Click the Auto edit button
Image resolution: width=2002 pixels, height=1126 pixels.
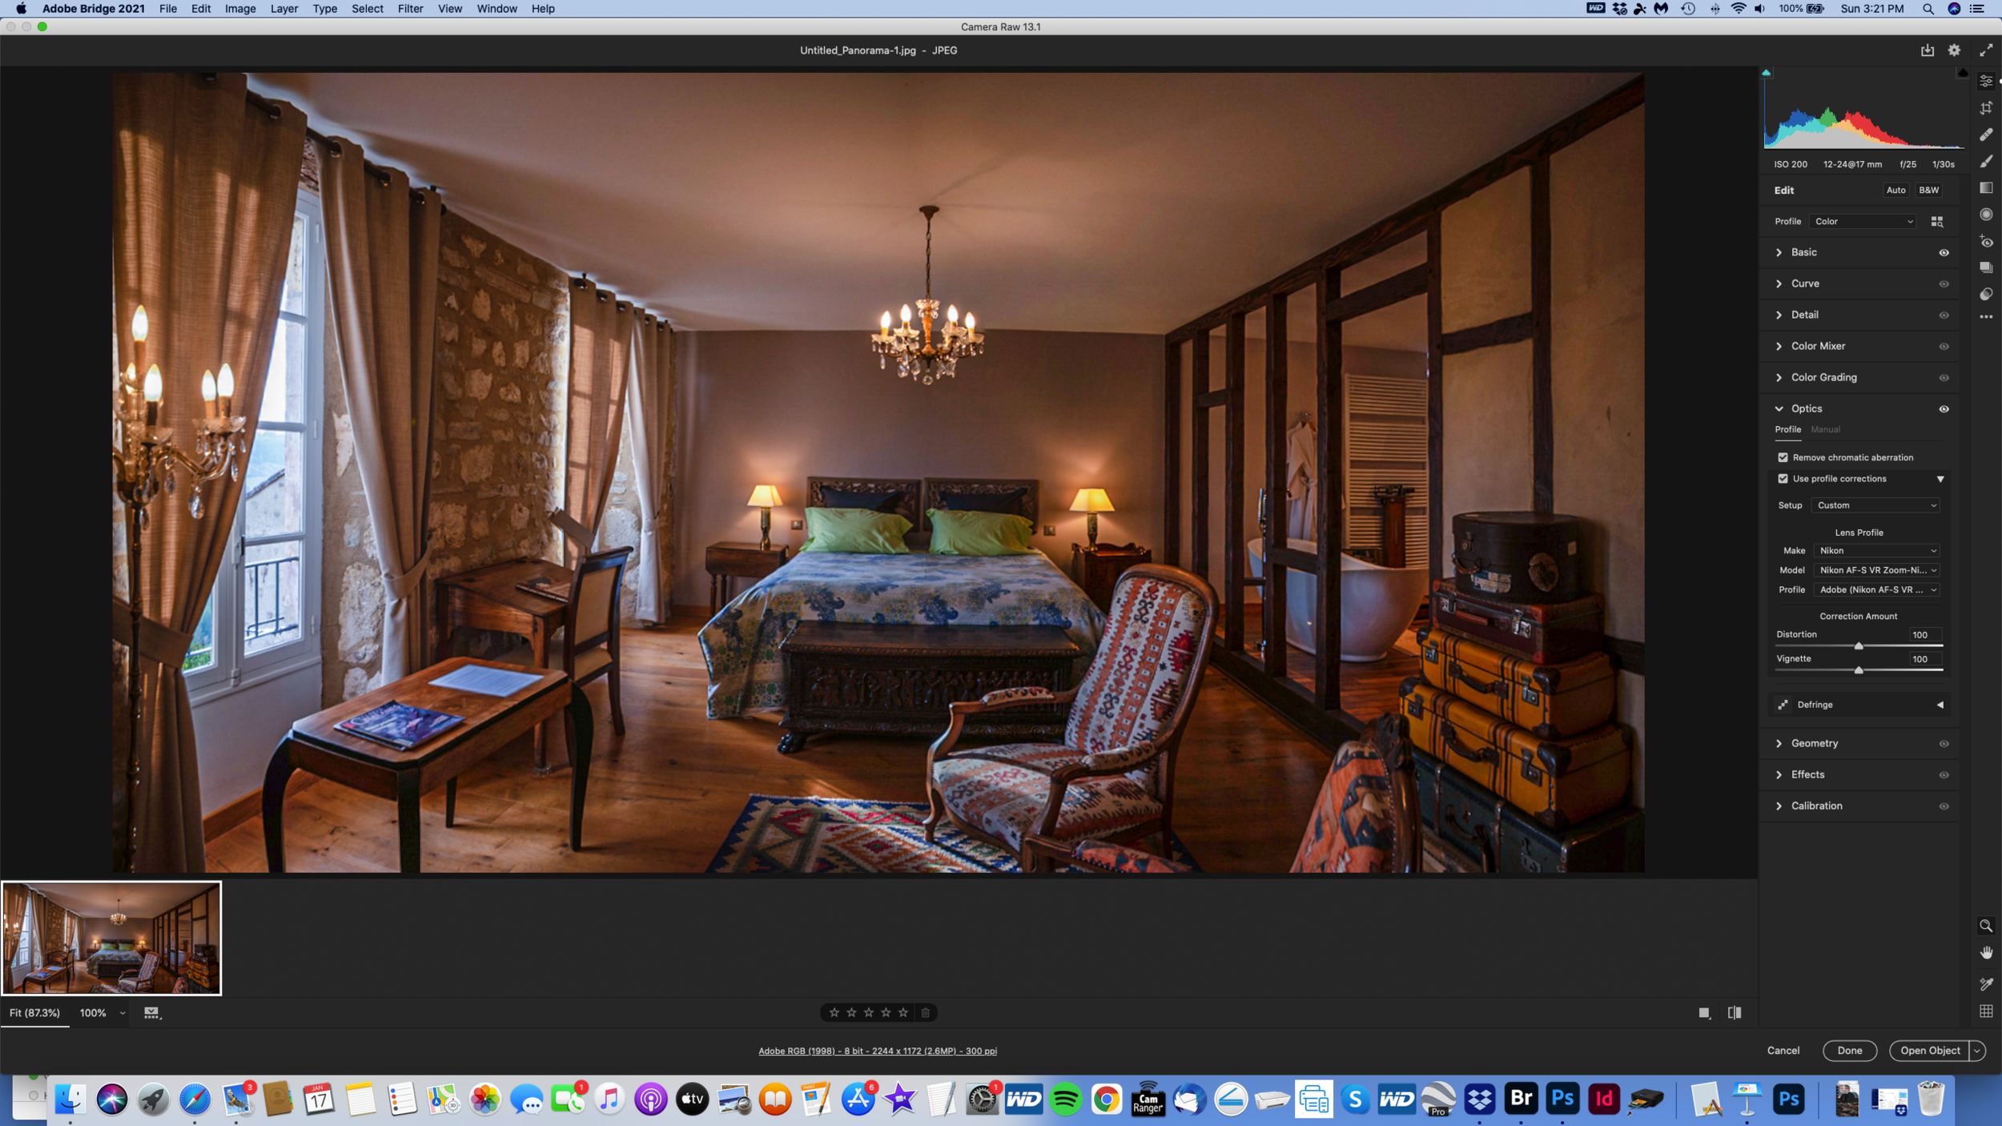click(x=1895, y=191)
